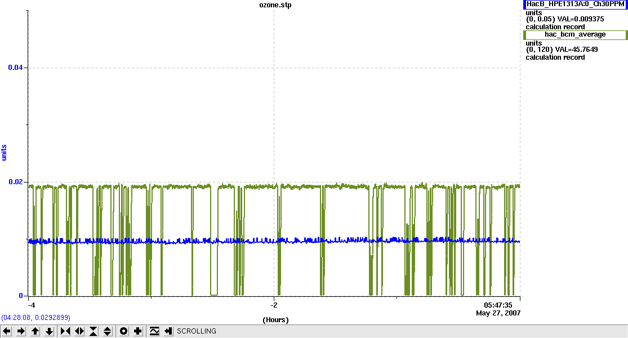Viewport: 628px width, 338px height.
Task: Zoom in vertically with the hourglass-shaped icon
Action: click(93, 331)
